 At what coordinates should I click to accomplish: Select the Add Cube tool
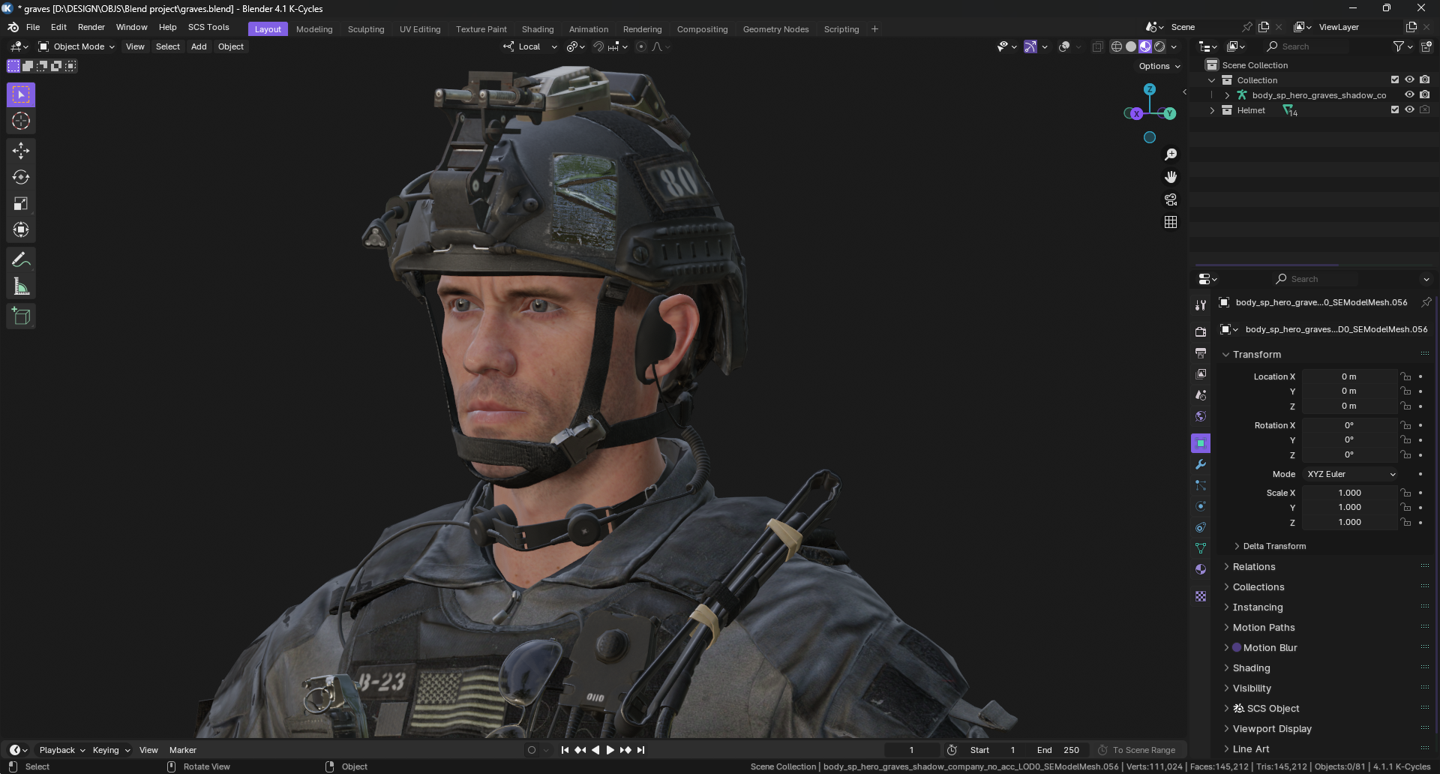(x=21, y=316)
